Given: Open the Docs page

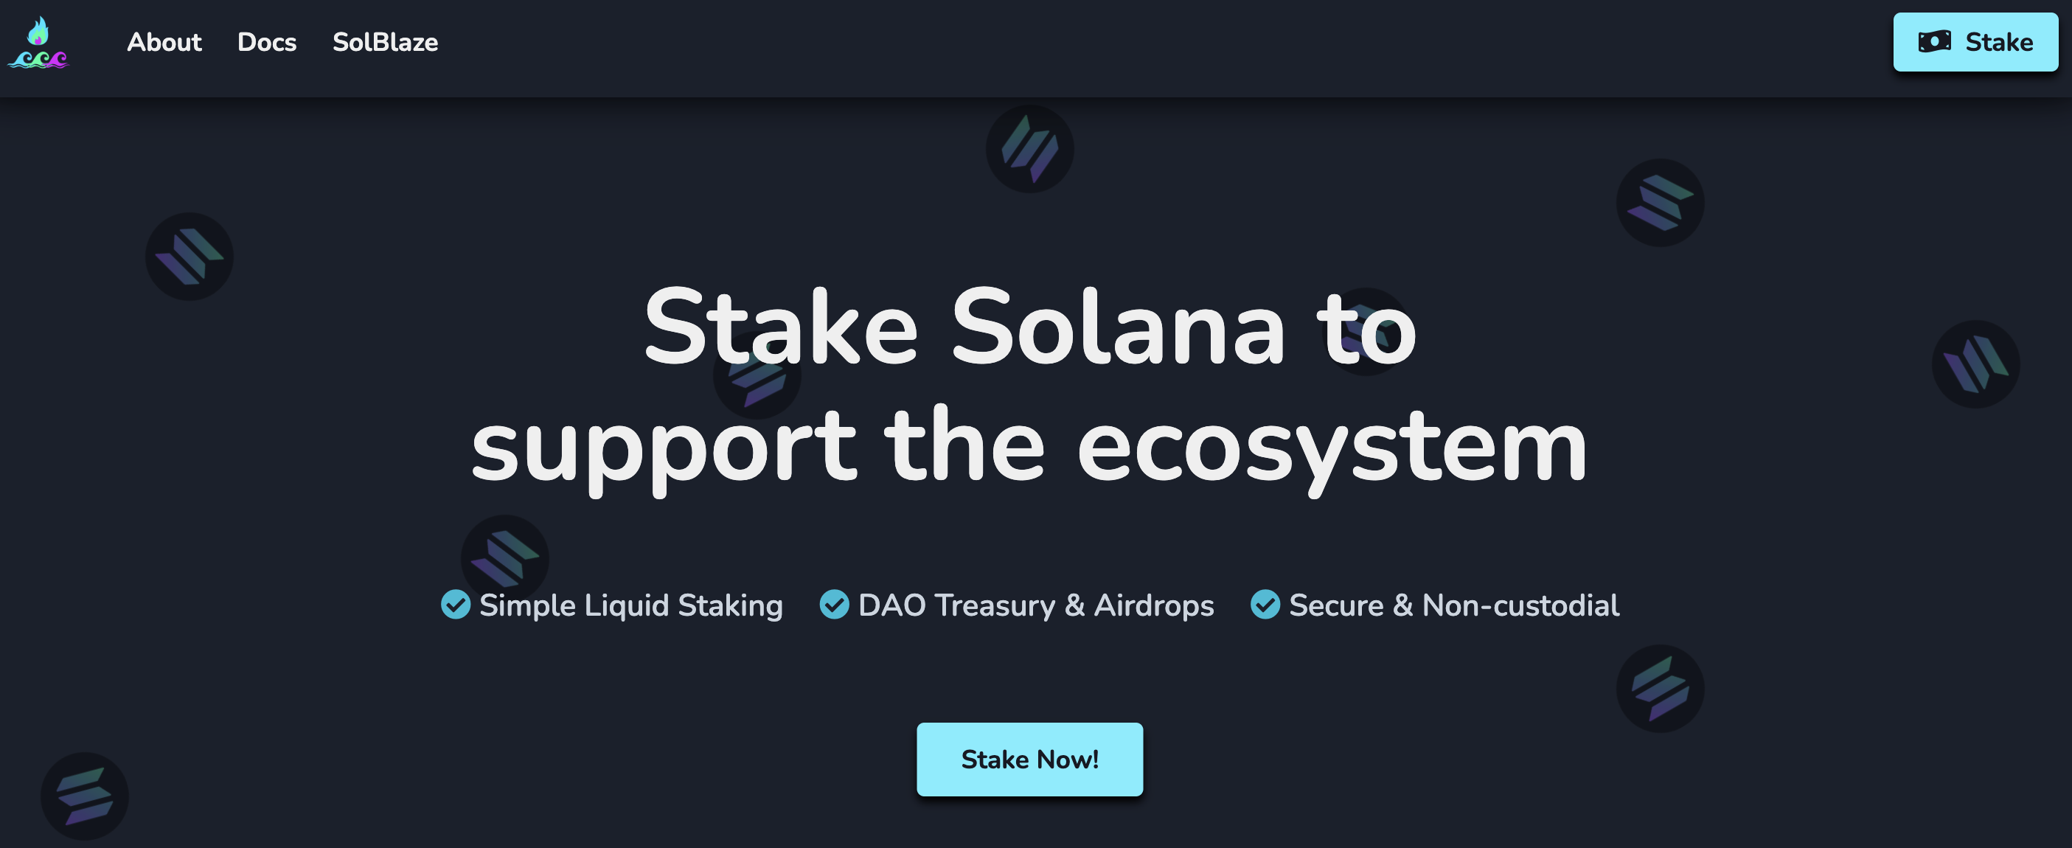Looking at the screenshot, I should pos(267,43).
